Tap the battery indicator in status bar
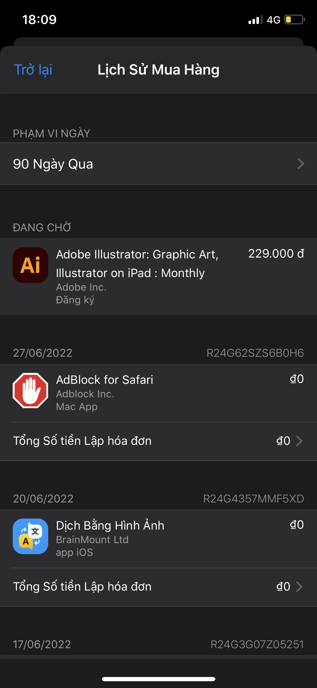The width and height of the screenshot is (317, 688). click(294, 20)
